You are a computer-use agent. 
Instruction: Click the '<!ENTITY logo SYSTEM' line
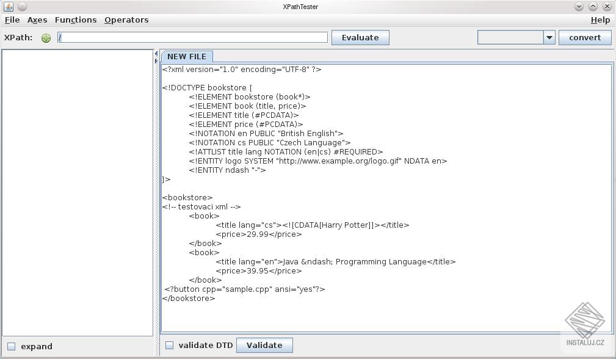point(318,161)
